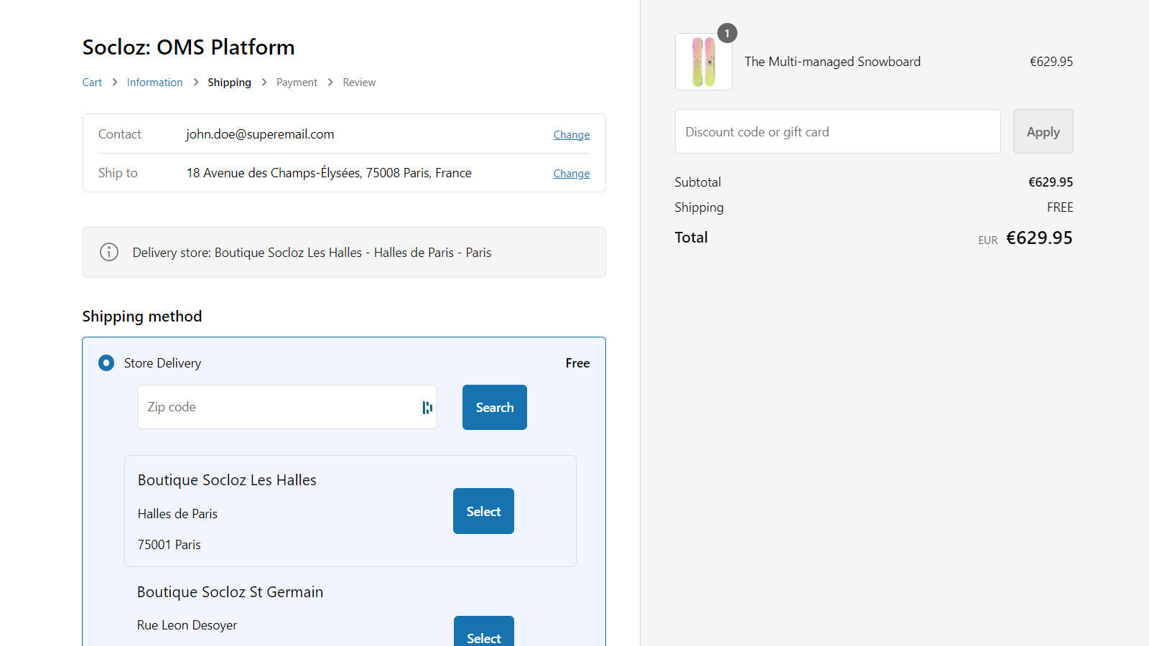Click the Rue Leon Desoyer address line
Screen dimensions: 1149x646
187,625
